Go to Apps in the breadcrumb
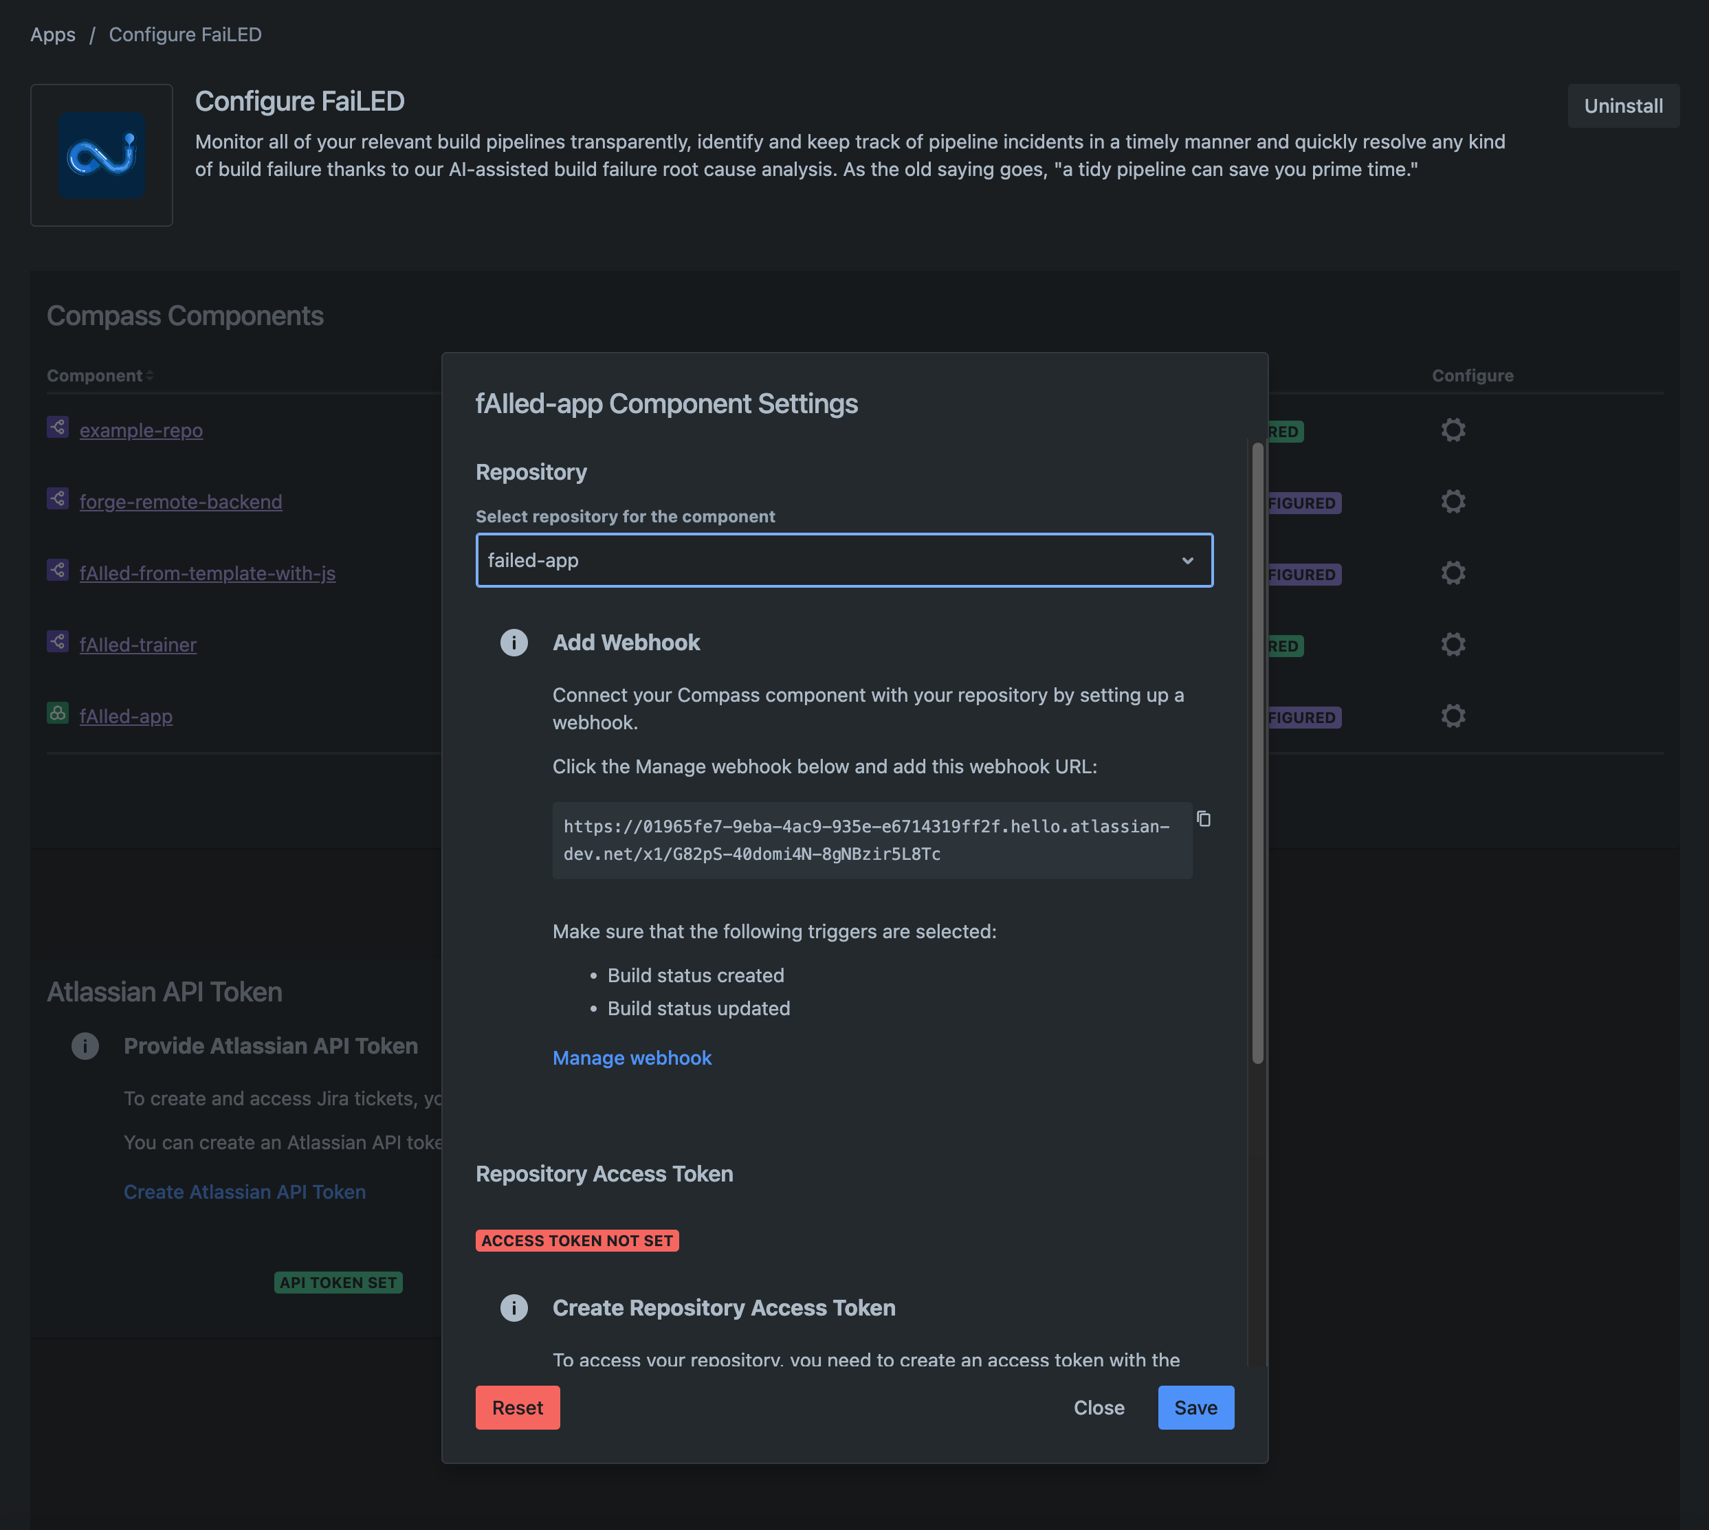Screen dimensions: 1709x1530 click(53, 34)
